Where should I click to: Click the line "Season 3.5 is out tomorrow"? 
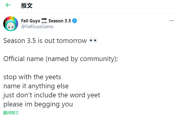tap(45, 41)
